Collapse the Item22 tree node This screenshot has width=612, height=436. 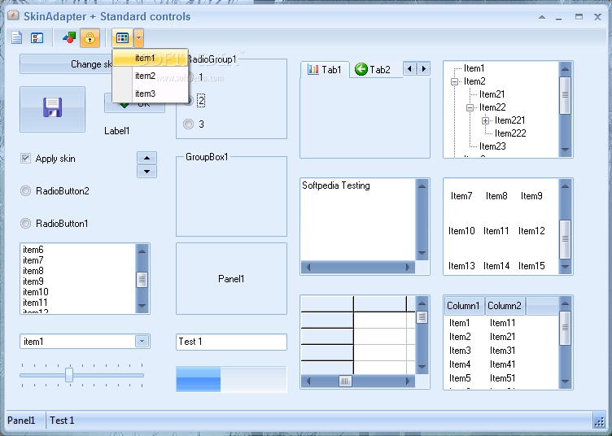pos(470,107)
